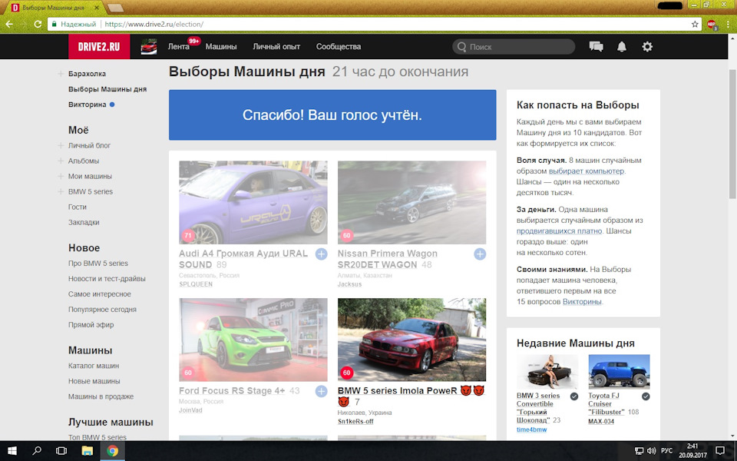Open the Личный опыт menu item
This screenshot has width=737, height=461.
(x=276, y=47)
